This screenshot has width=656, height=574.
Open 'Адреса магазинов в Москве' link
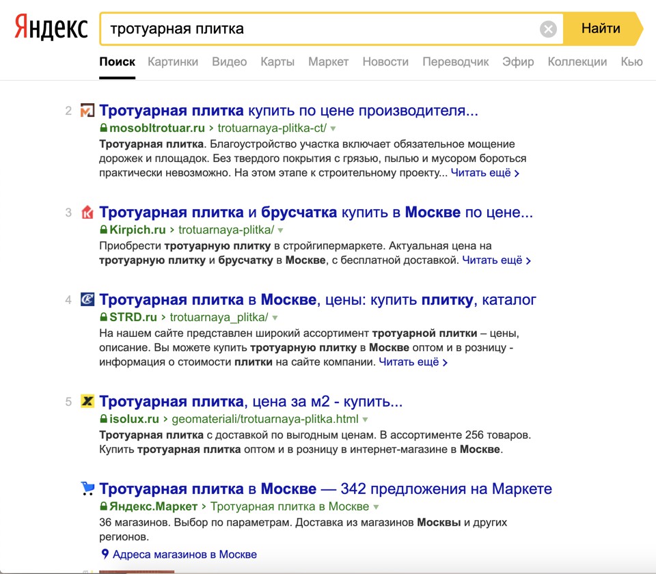coord(184,554)
